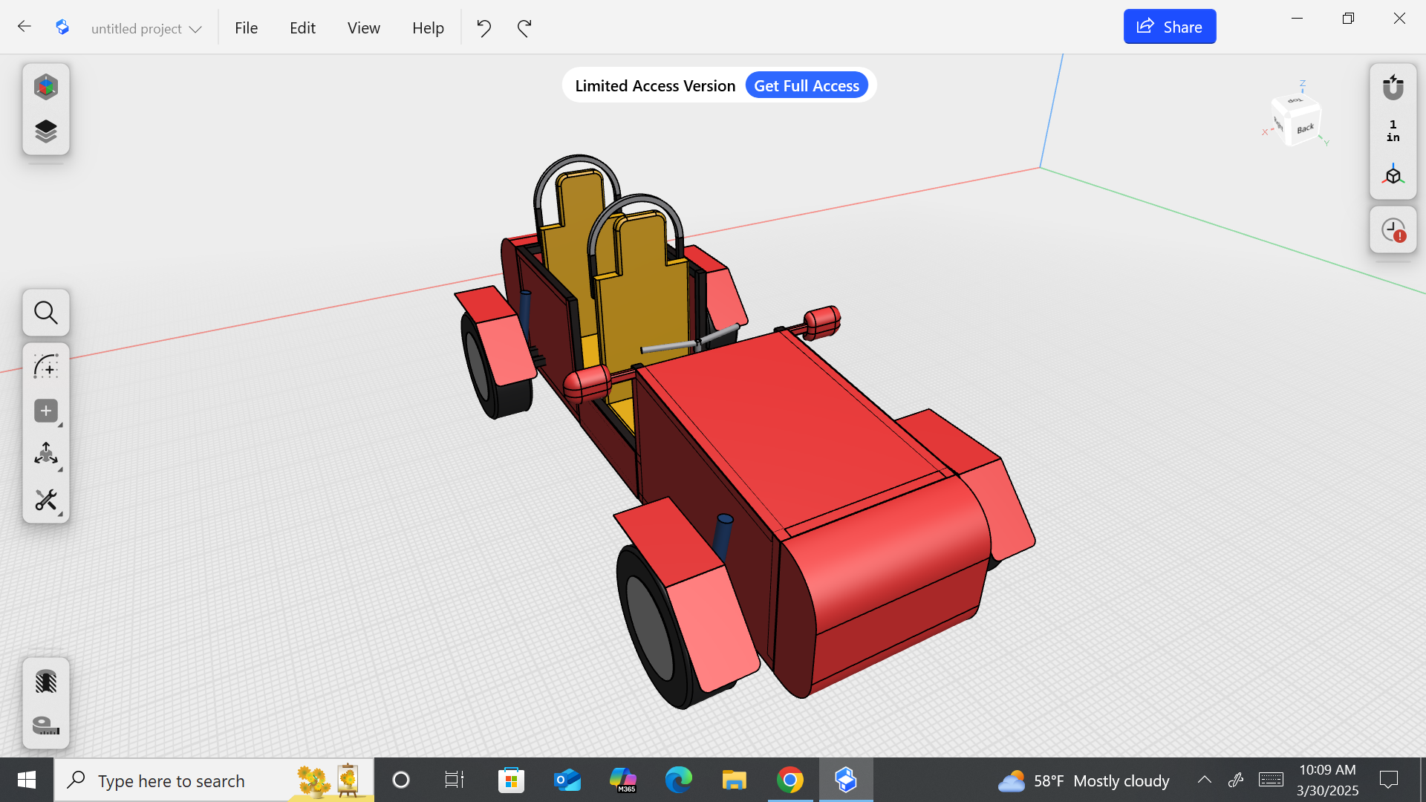Select the magnifier search tool

tap(46, 313)
